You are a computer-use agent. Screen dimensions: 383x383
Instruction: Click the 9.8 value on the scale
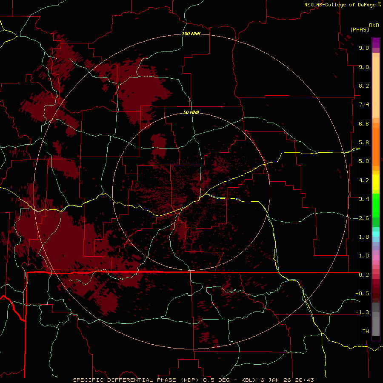pos(364,48)
